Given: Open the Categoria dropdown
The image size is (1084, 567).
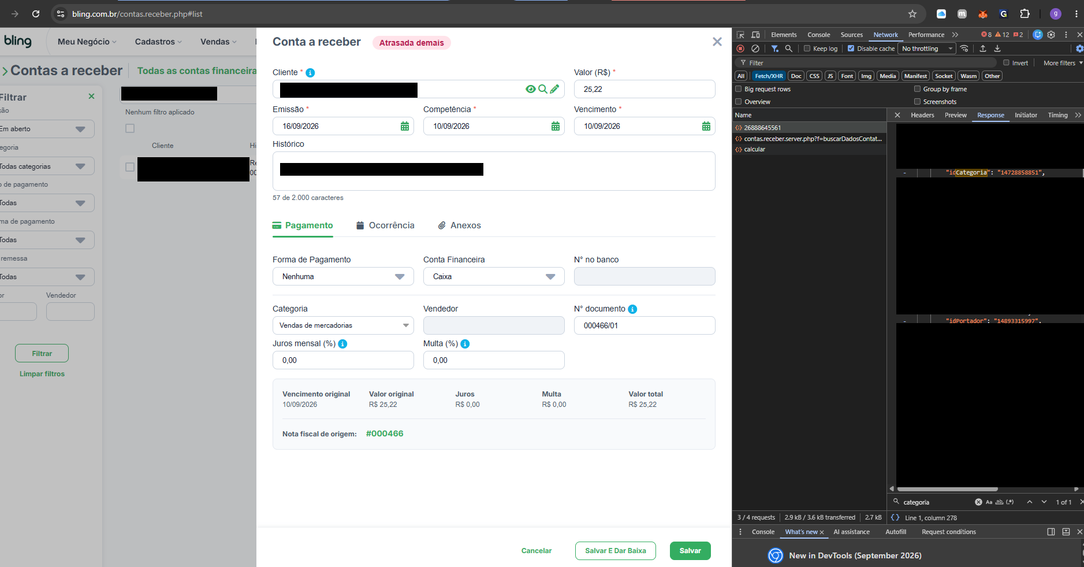Looking at the screenshot, I should click(x=343, y=325).
